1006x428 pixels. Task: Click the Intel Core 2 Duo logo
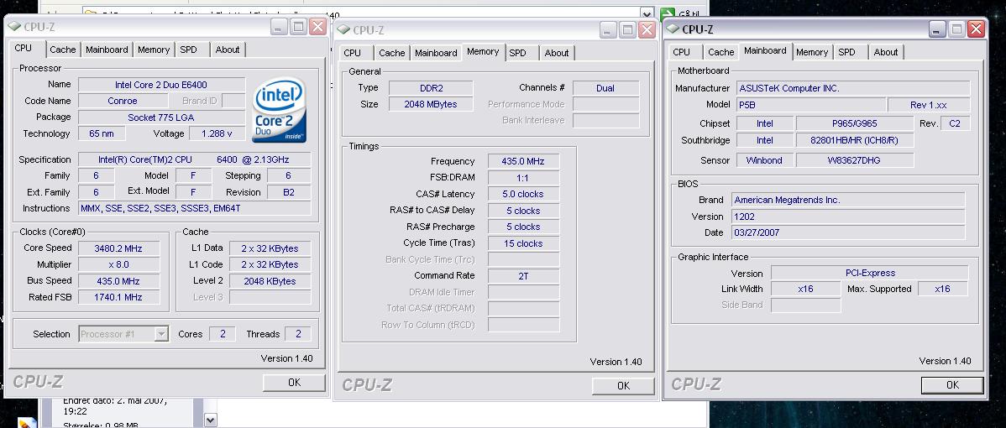click(x=279, y=110)
